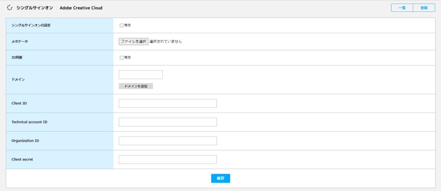Select the Adobe Creative Cloud breadcrumb
441x191 pixels.
click(x=81, y=8)
